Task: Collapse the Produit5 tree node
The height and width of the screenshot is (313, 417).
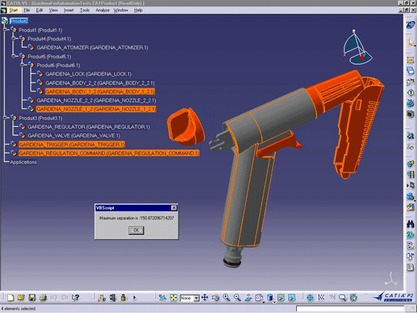Action: (x=14, y=57)
